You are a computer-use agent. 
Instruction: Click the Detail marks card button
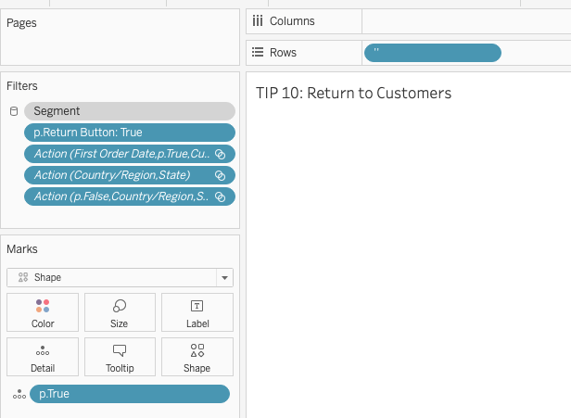43,357
